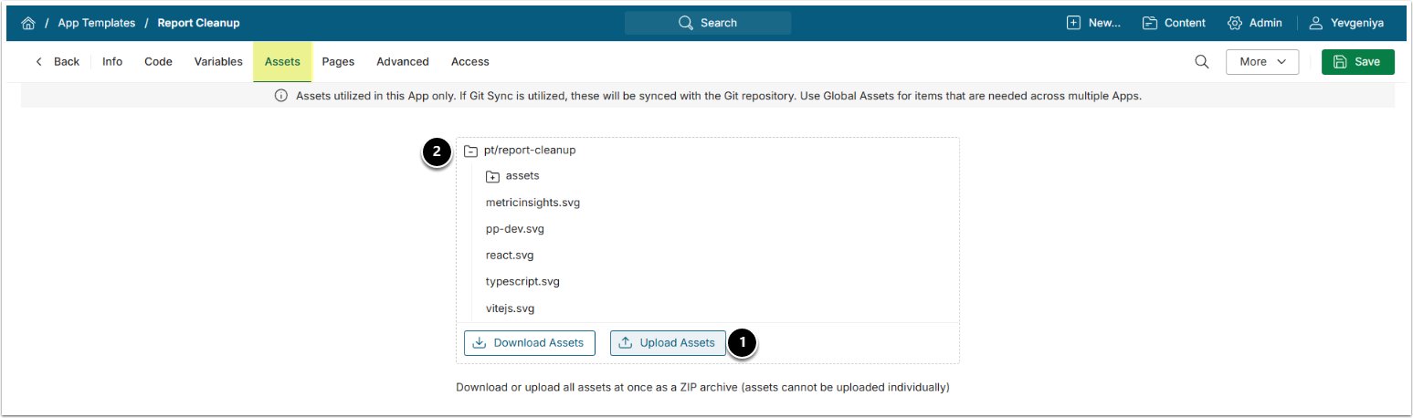Viewport: 1413px width, 418px height.
Task: Go back using the Back button
Action: click(x=58, y=62)
